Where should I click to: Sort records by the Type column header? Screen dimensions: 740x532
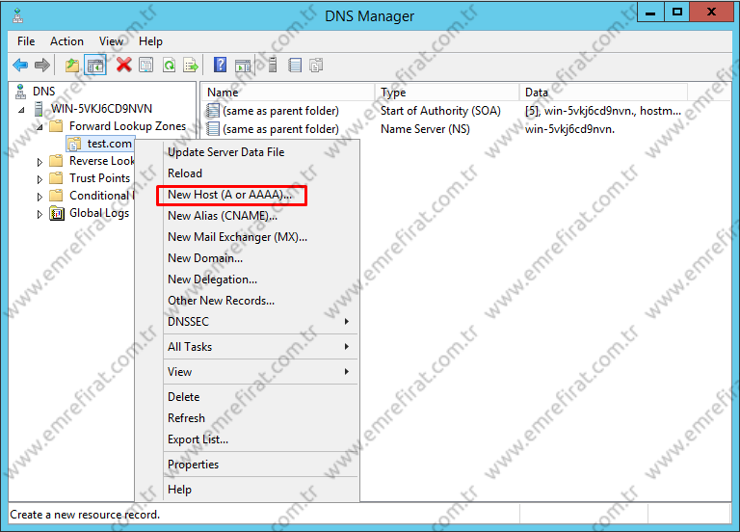(393, 93)
